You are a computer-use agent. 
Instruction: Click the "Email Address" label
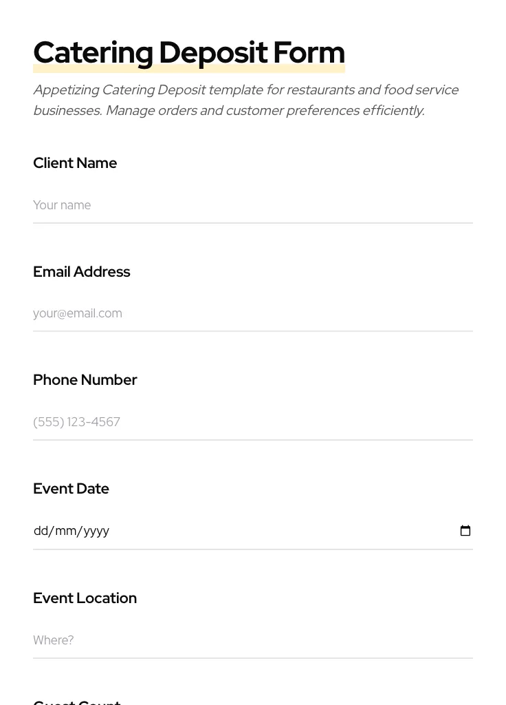(81, 272)
